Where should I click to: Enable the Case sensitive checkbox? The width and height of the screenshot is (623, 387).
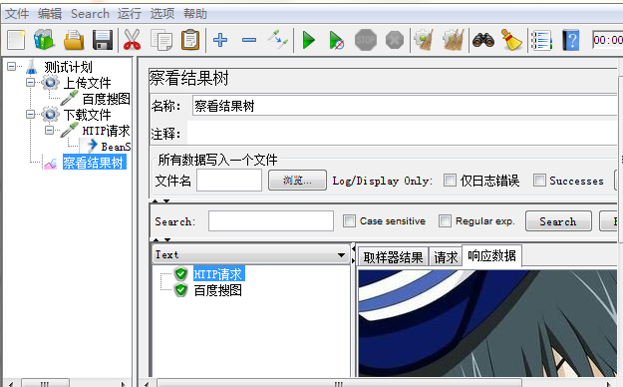point(349,221)
